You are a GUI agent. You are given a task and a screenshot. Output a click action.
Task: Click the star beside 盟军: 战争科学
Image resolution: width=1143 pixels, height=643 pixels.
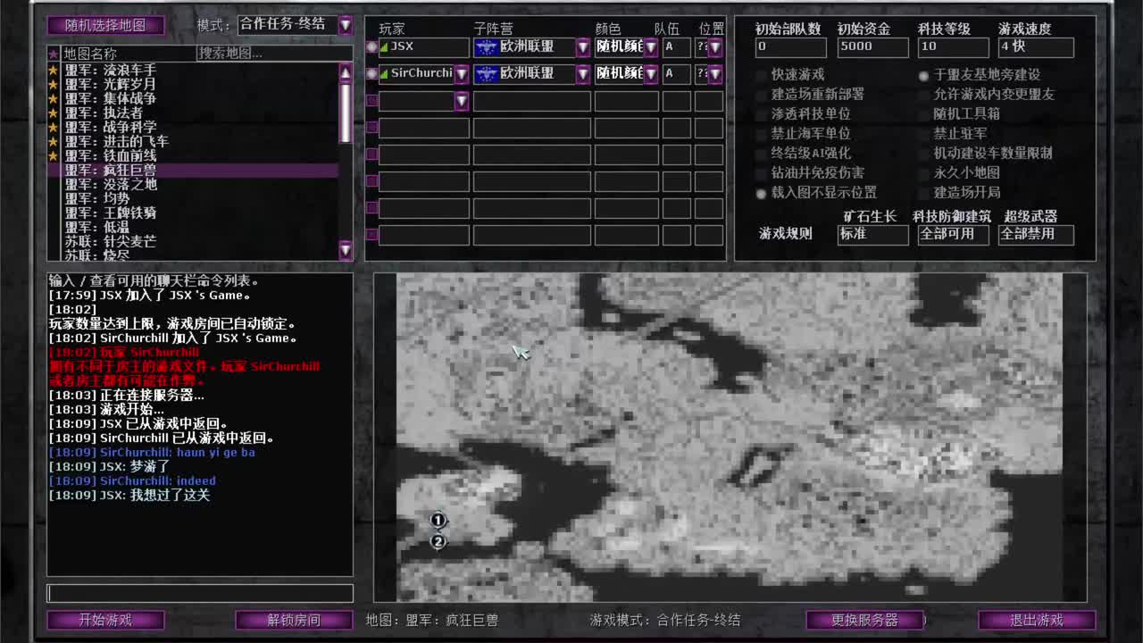click(54, 127)
